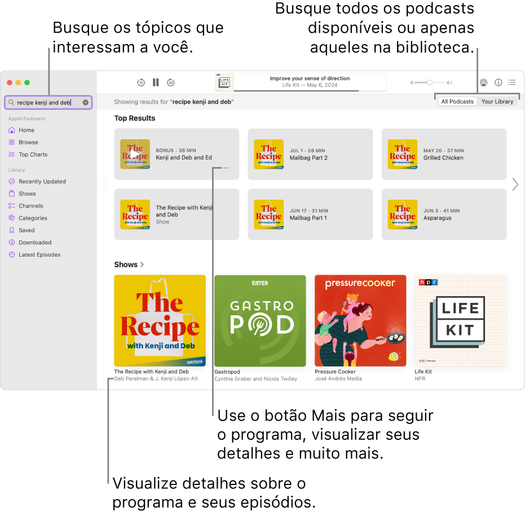Skip forward 30 seconds
The width and height of the screenshot is (525, 516).
(171, 82)
